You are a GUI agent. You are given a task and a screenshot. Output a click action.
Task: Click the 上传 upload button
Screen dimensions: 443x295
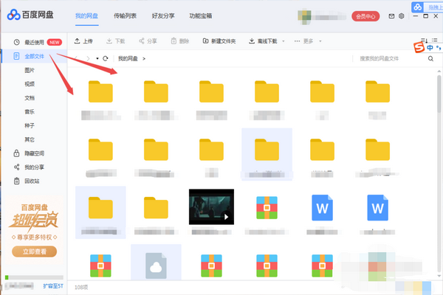83,41
